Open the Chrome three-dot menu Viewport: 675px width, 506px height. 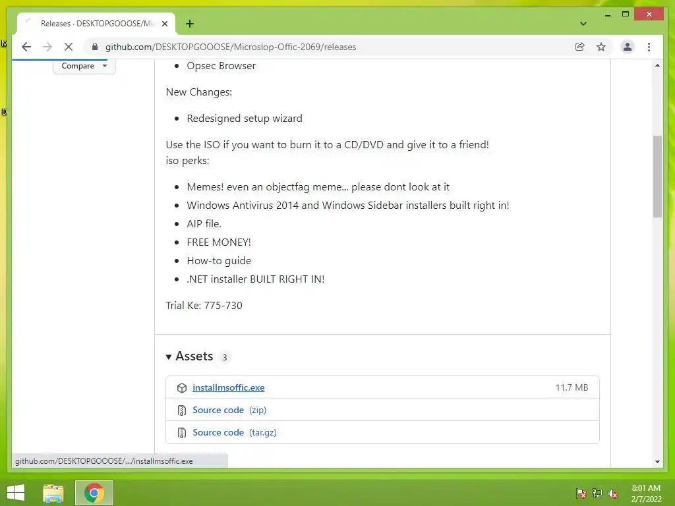pos(649,47)
